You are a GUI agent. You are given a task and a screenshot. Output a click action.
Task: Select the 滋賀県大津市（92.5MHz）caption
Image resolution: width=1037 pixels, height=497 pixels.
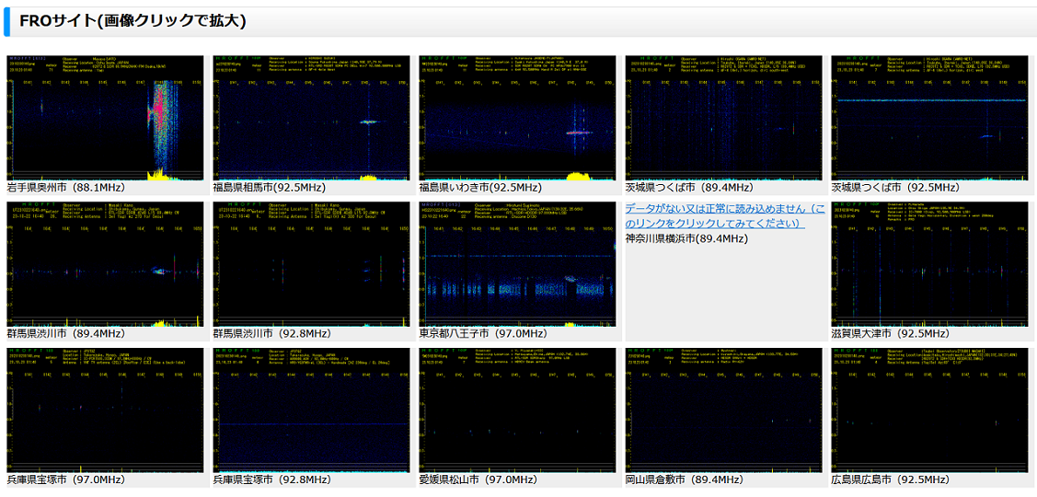892,333
